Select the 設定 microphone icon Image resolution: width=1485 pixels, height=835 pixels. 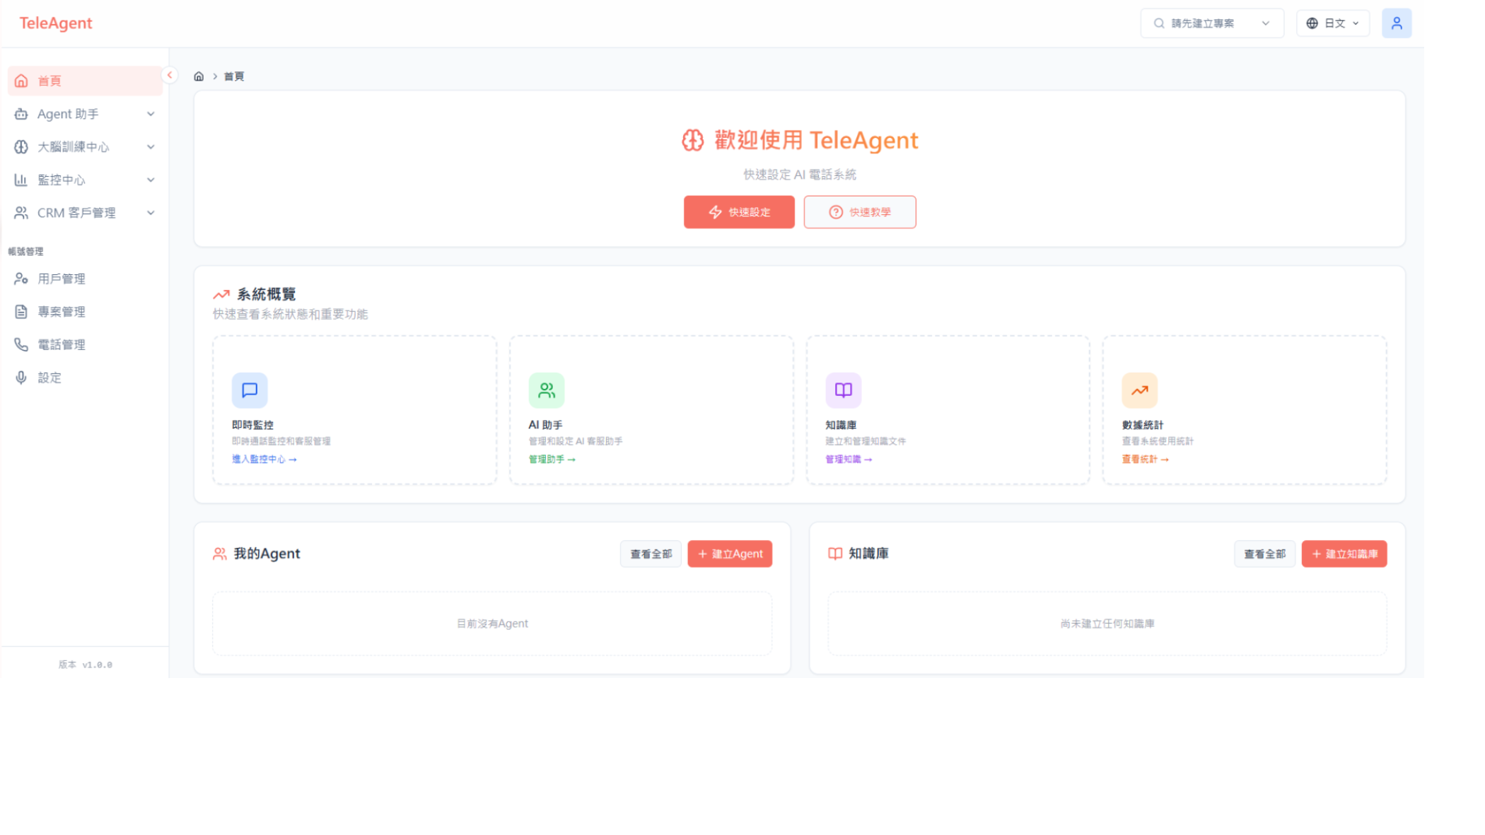[21, 377]
